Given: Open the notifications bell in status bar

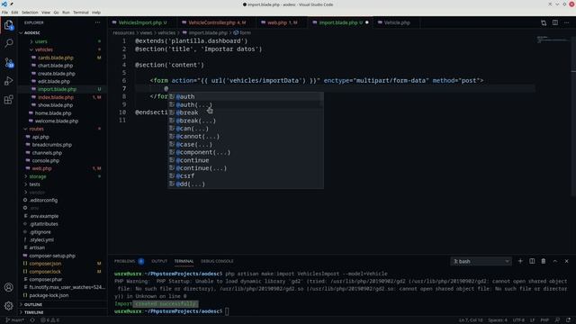Looking at the screenshot, I should (568, 320).
